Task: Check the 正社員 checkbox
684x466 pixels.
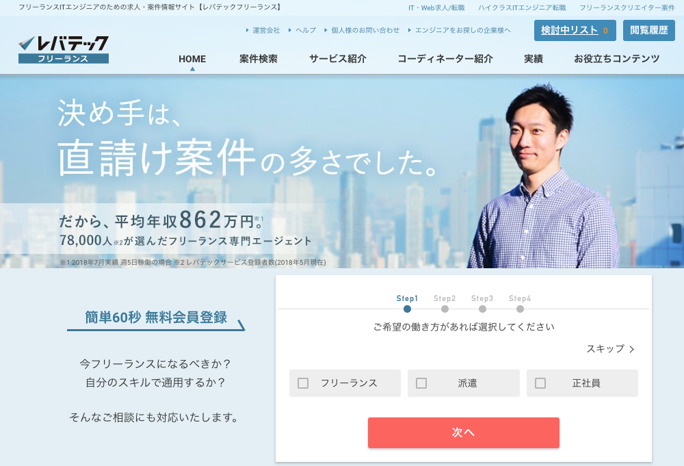Action: point(540,383)
